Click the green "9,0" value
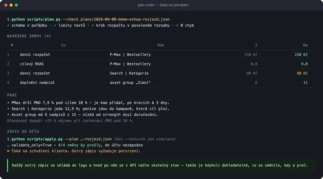Image resolution: width=323 pixels, height=179 pixels. 304,64
